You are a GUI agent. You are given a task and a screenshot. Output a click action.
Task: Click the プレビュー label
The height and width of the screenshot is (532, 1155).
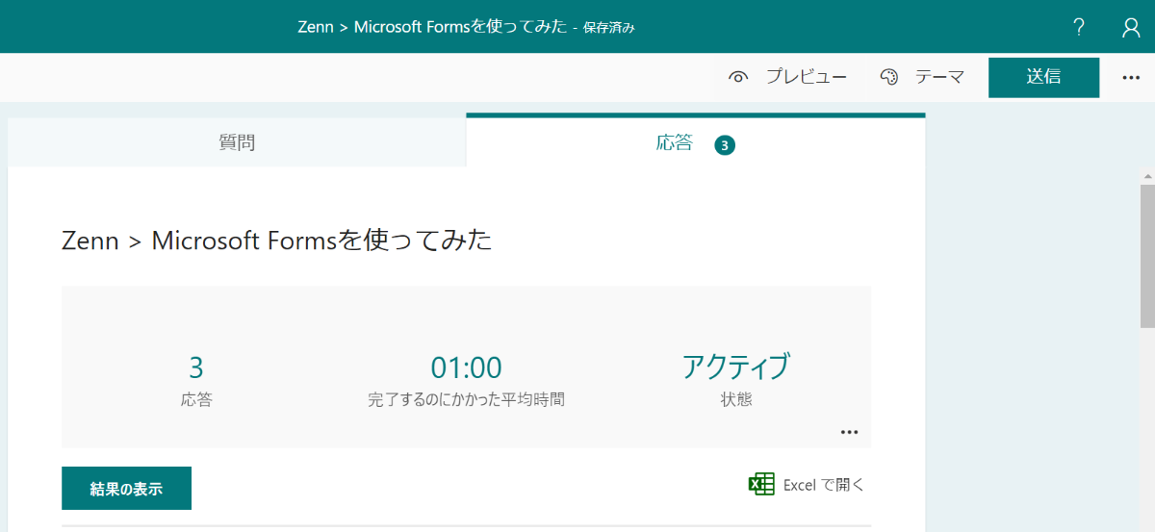(807, 77)
